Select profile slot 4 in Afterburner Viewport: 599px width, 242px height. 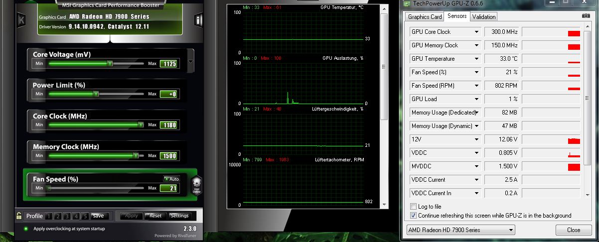click(76, 216)
